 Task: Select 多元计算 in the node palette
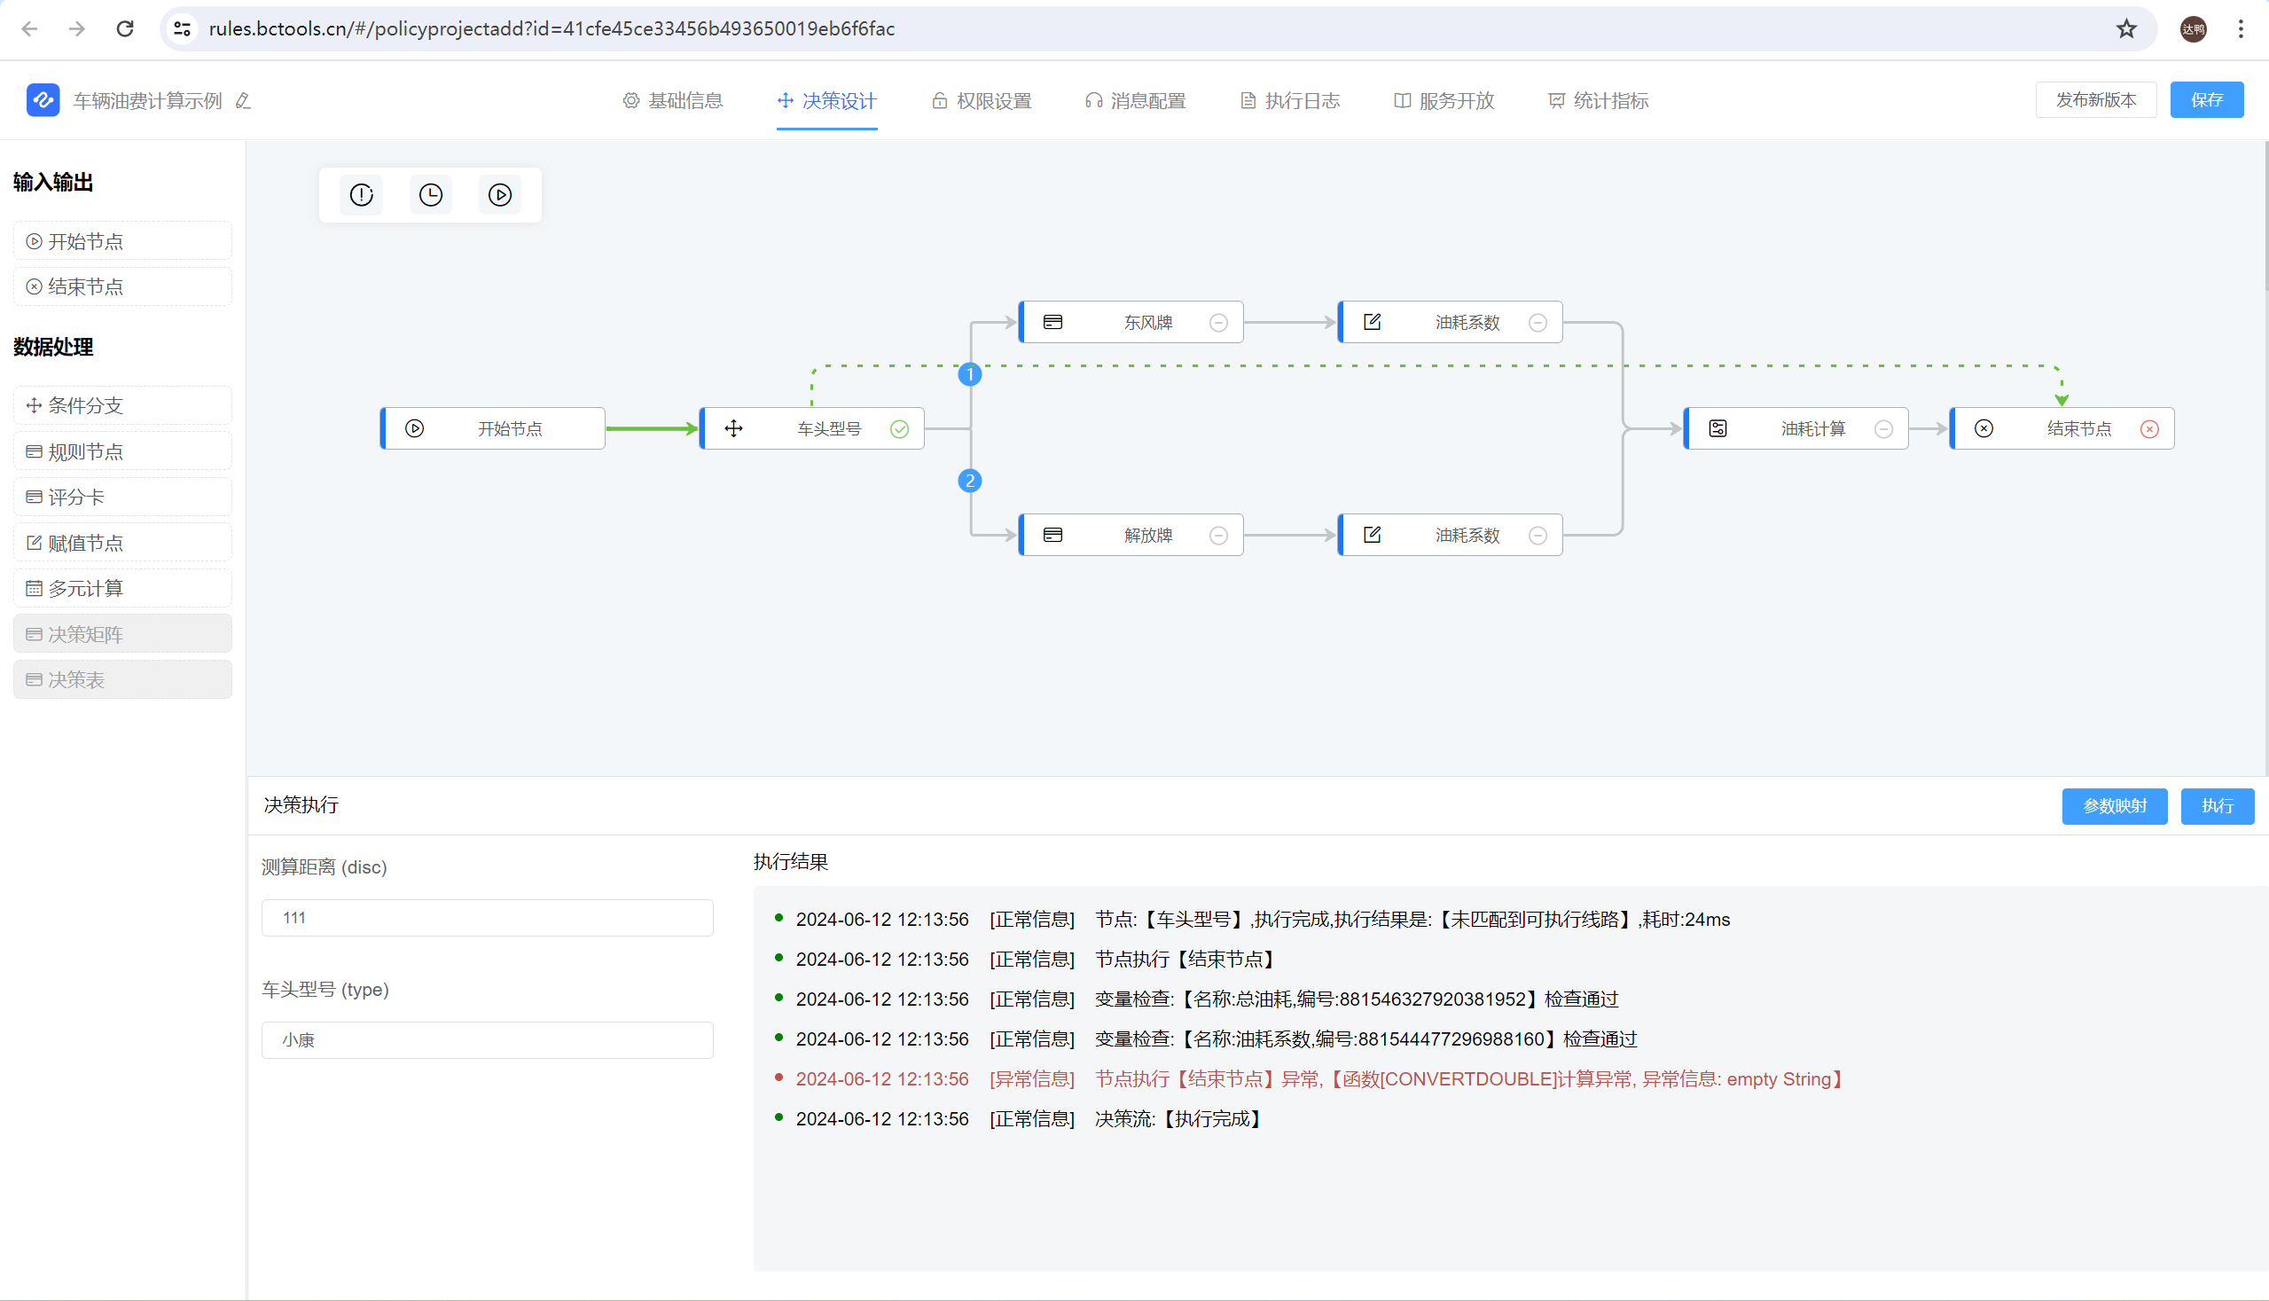[x=122, y=588]
